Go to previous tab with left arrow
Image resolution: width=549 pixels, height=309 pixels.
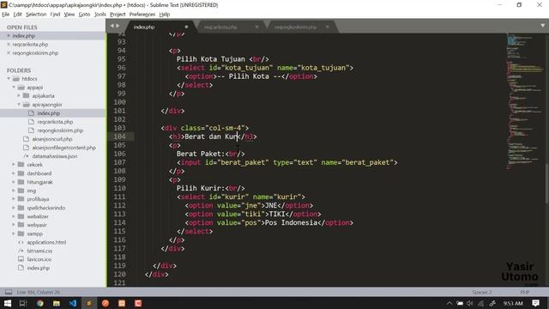pos(112,26)
